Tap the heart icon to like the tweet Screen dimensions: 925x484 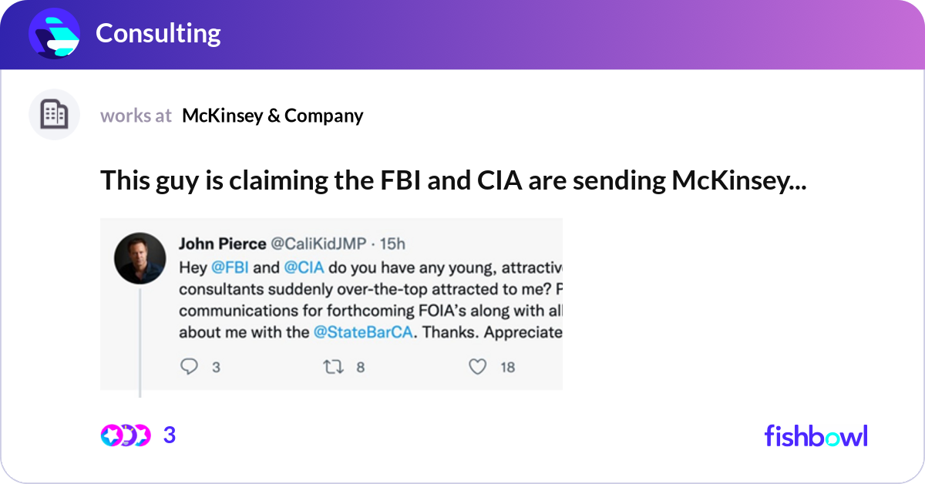click(x=478, y=368)
